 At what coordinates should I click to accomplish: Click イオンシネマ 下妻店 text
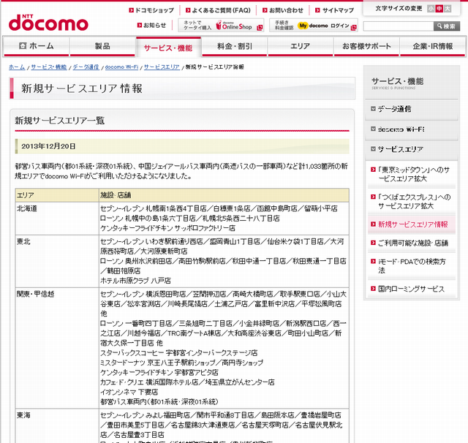129,392
